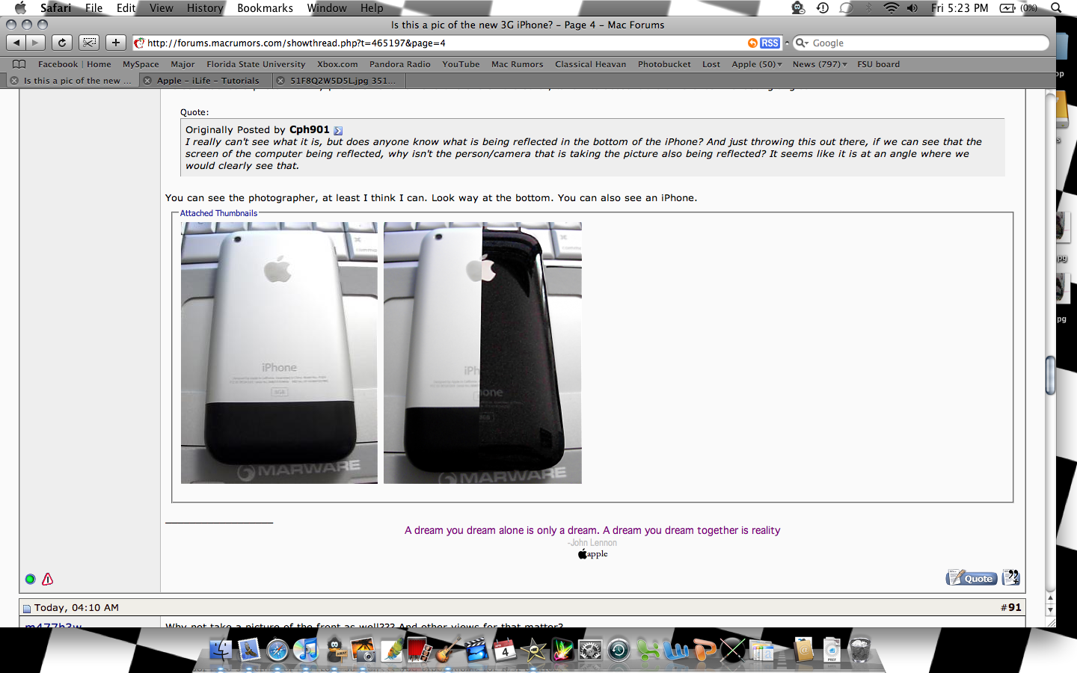1077x673 pixels.
Task: Open Time Machine from the Dock
Action: click(619, 650)
